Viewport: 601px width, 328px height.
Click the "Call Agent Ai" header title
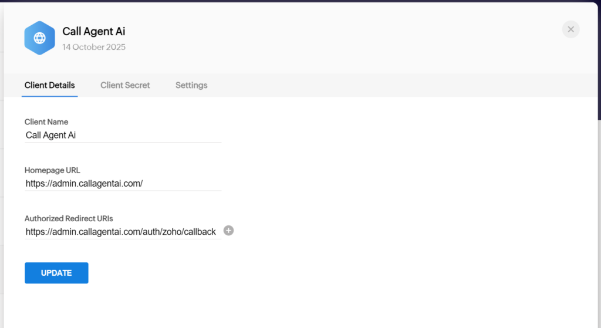tap(94, 32)
